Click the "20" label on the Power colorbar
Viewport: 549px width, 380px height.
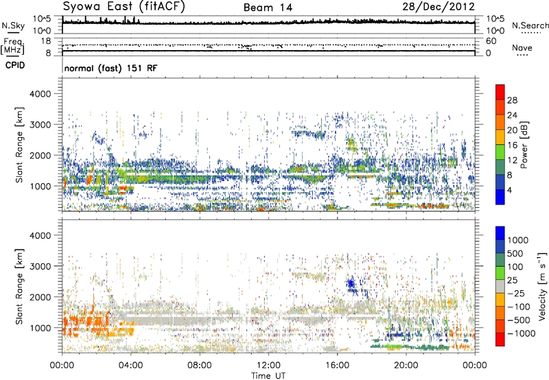tap(512, 130)
